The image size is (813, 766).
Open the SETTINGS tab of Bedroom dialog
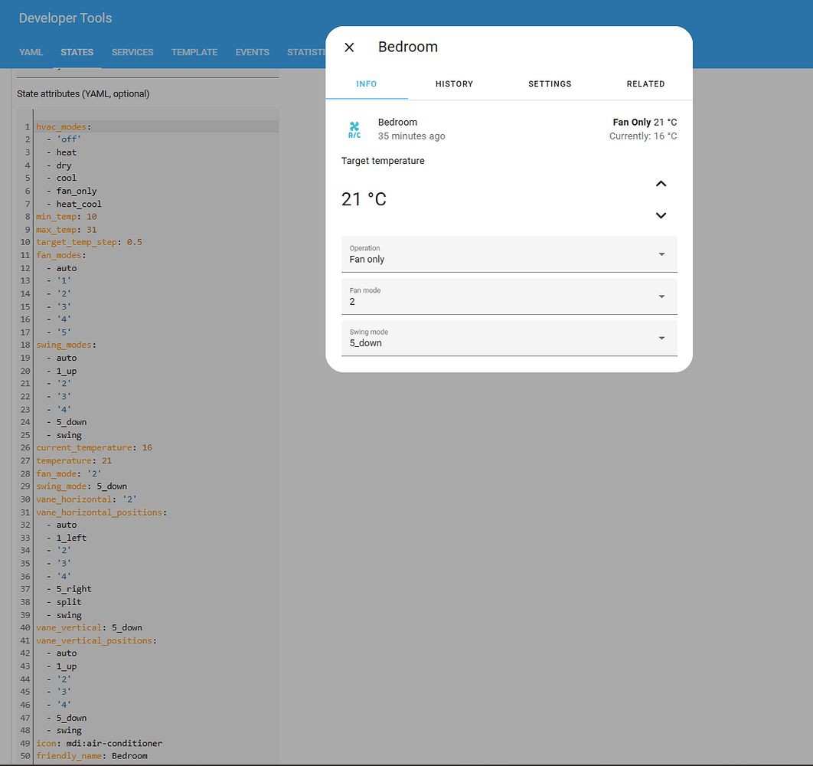(x=550, y=84)
